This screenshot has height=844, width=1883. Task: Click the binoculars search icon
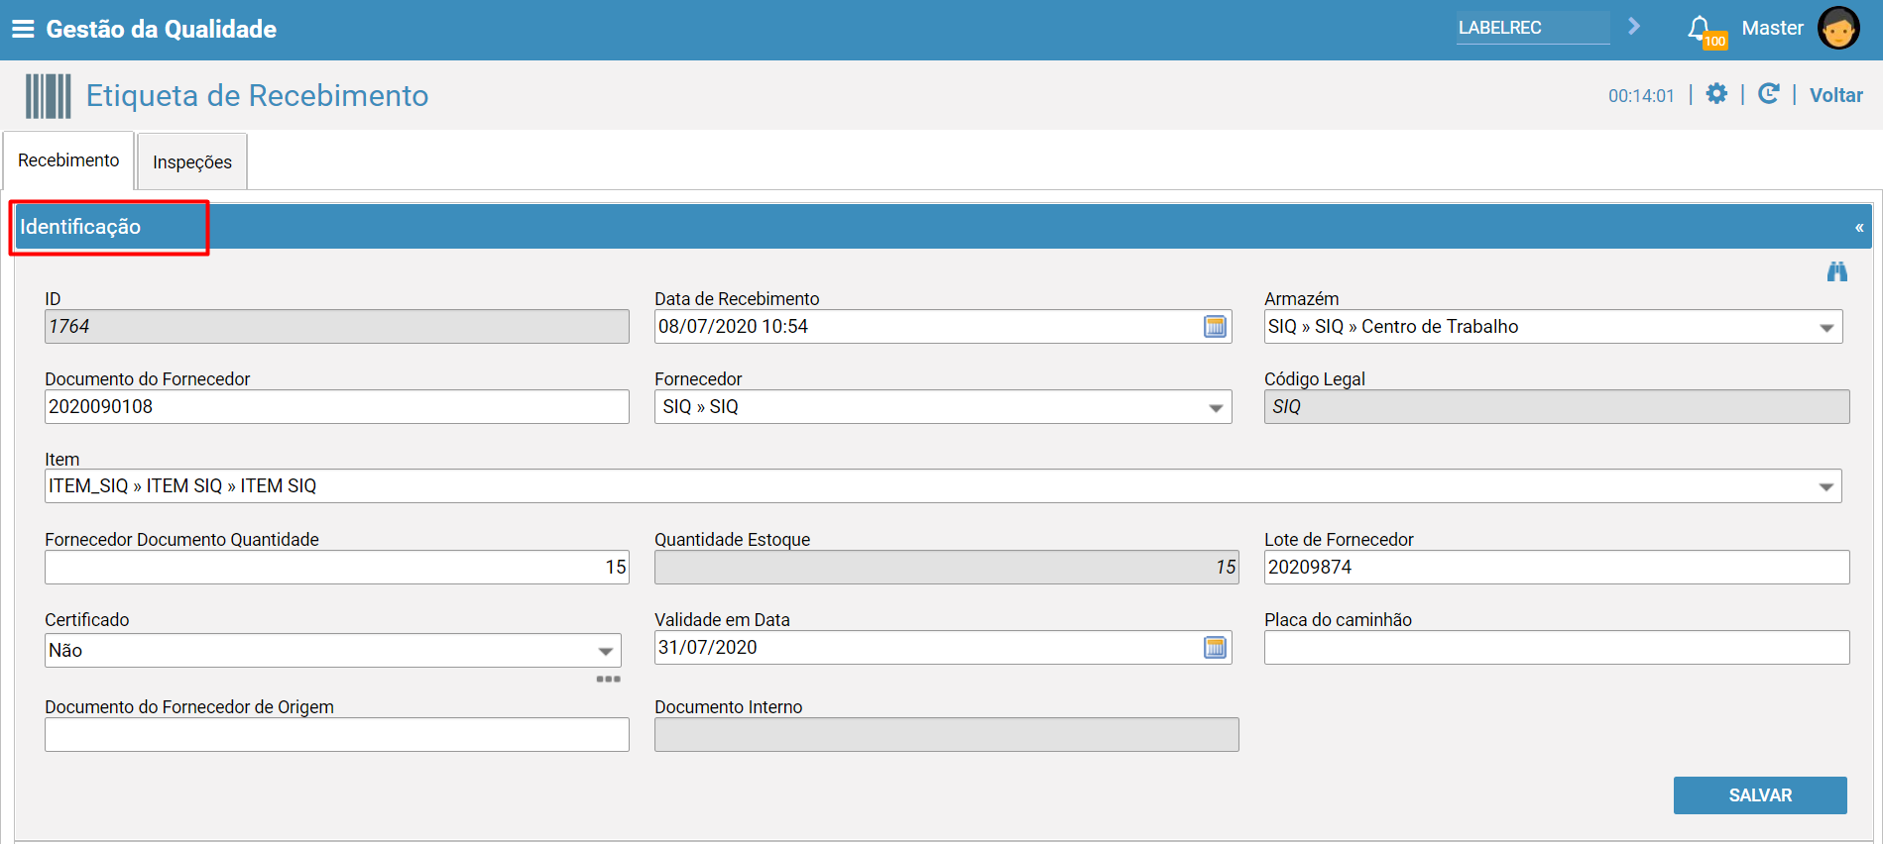tap(1837, 271)
